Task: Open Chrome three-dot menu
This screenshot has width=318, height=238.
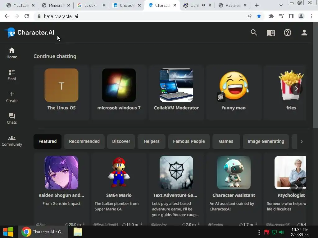Action: (x=311, y=16)
